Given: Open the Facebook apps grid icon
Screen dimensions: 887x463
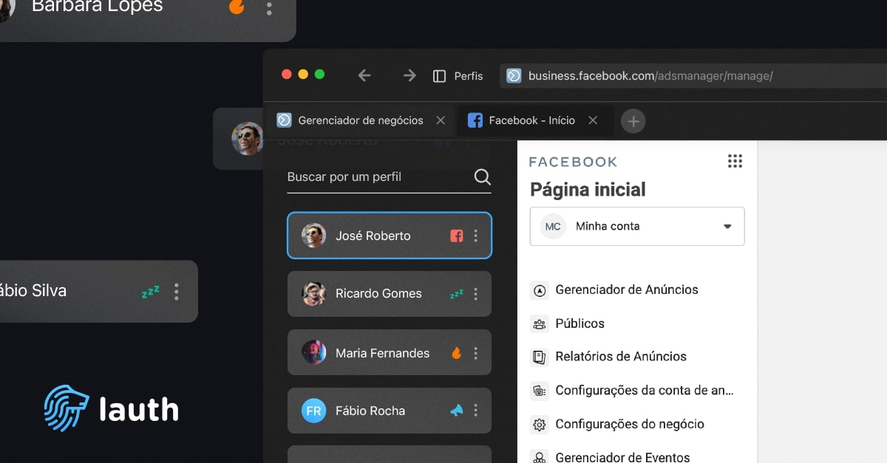Looking at the screenshot, I should [x=735, y=161].
